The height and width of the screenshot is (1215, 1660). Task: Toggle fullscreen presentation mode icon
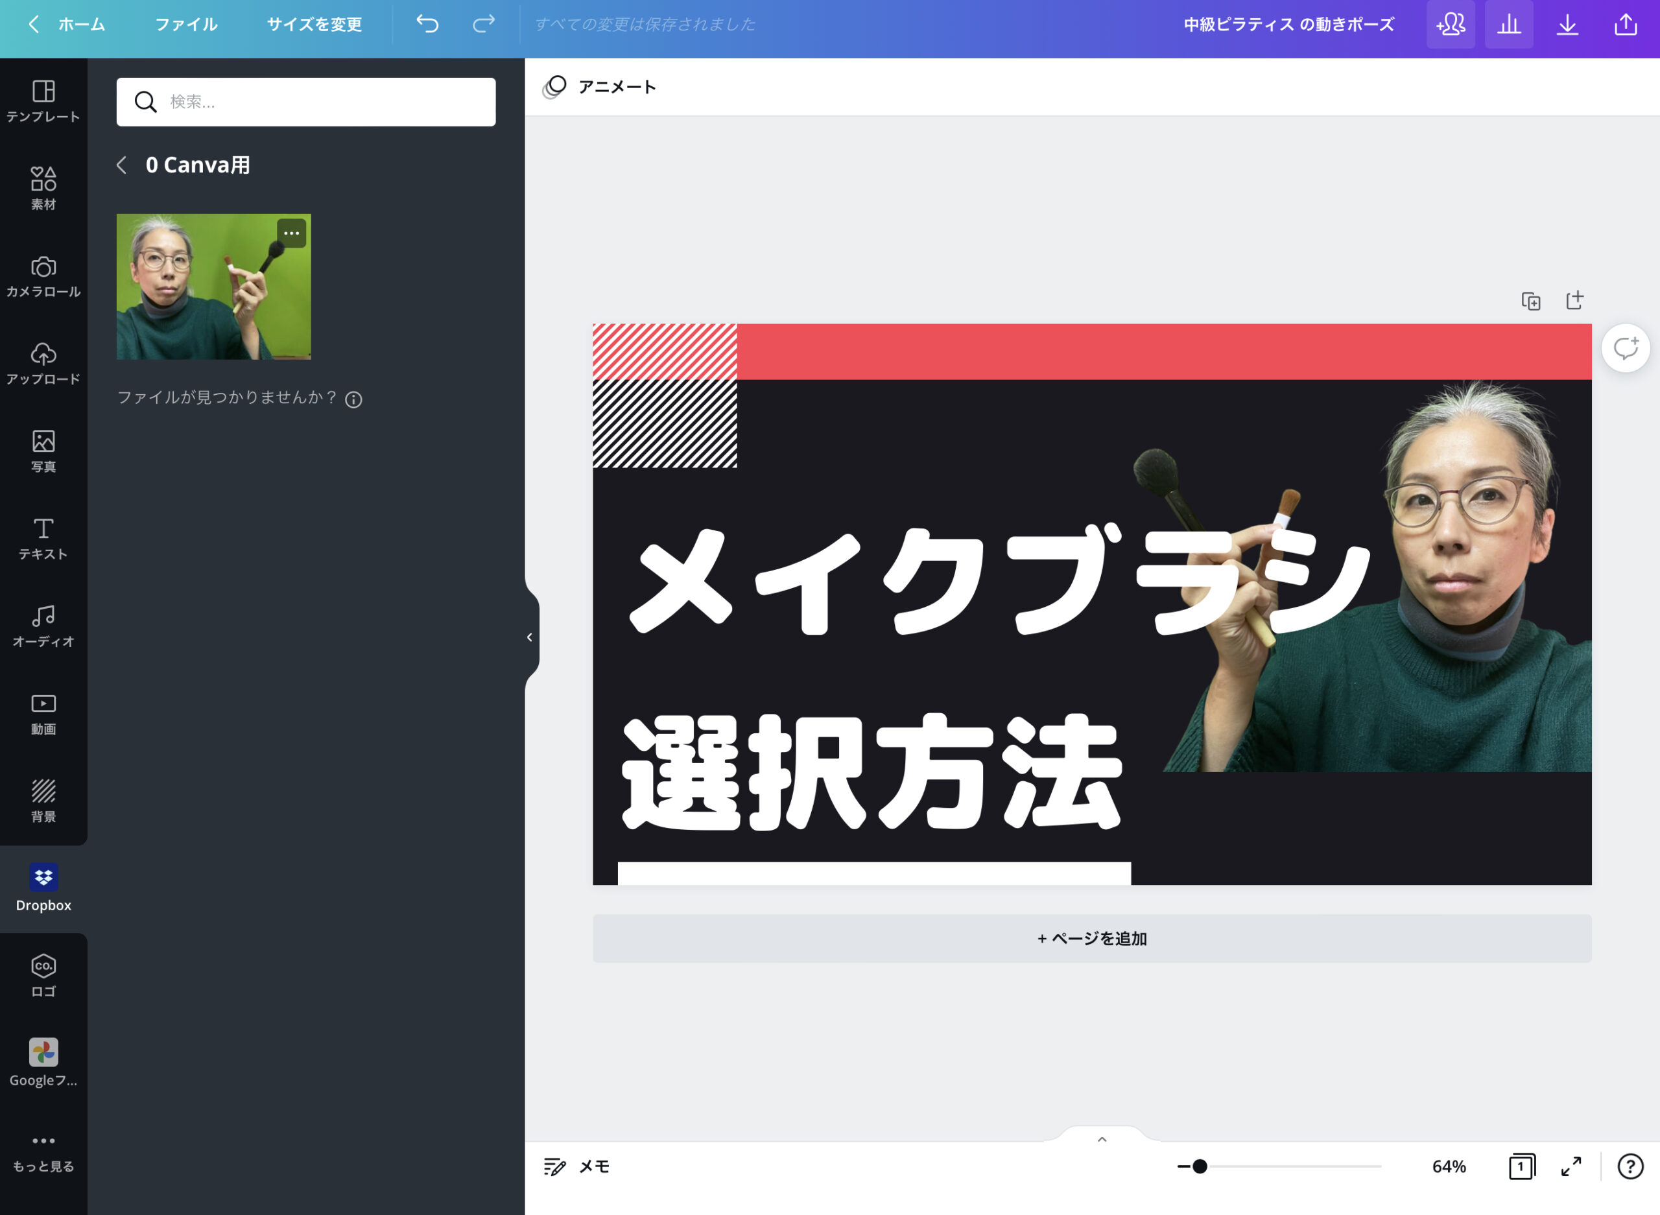pos(1571,1166)
